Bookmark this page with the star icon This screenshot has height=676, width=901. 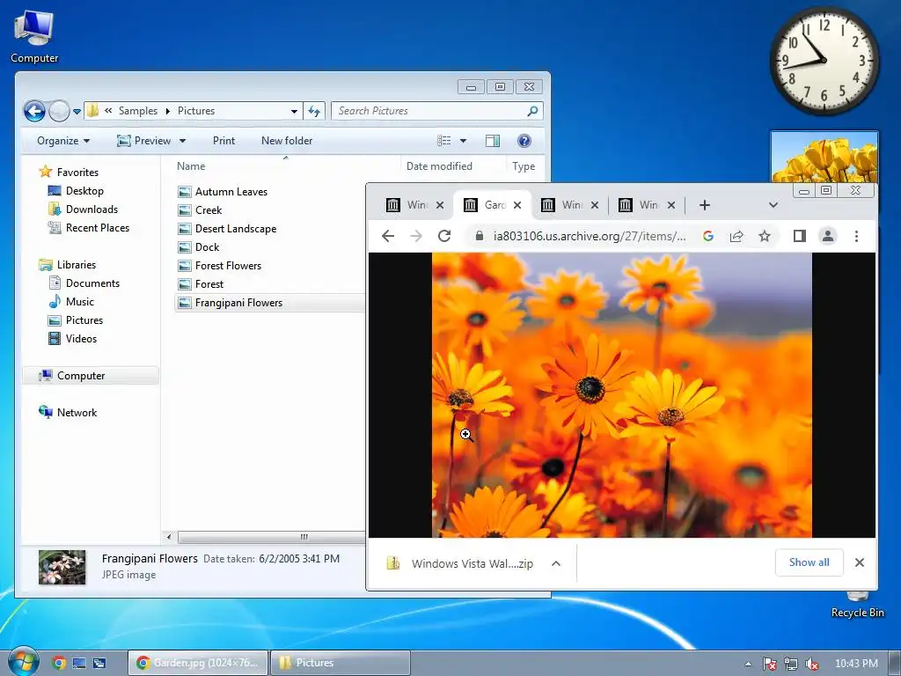click(x=765, y=236)
